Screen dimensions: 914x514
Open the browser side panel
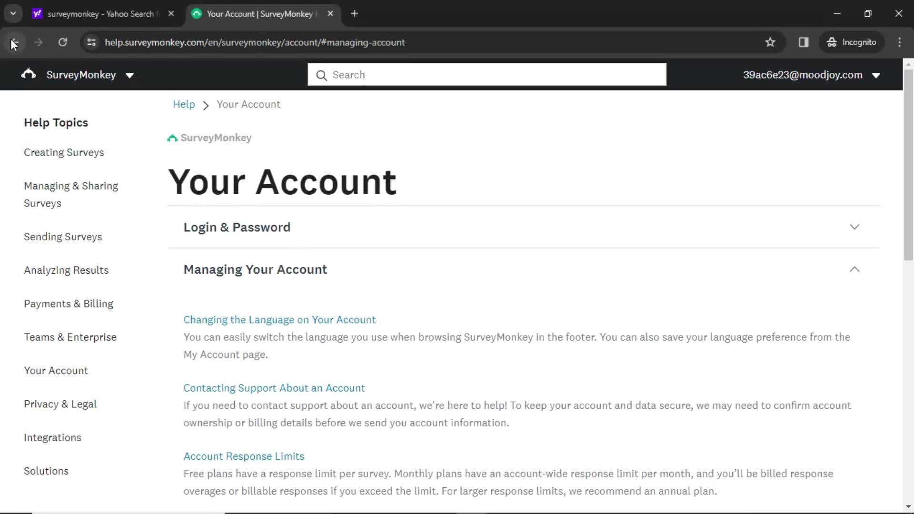pos(804,42)
